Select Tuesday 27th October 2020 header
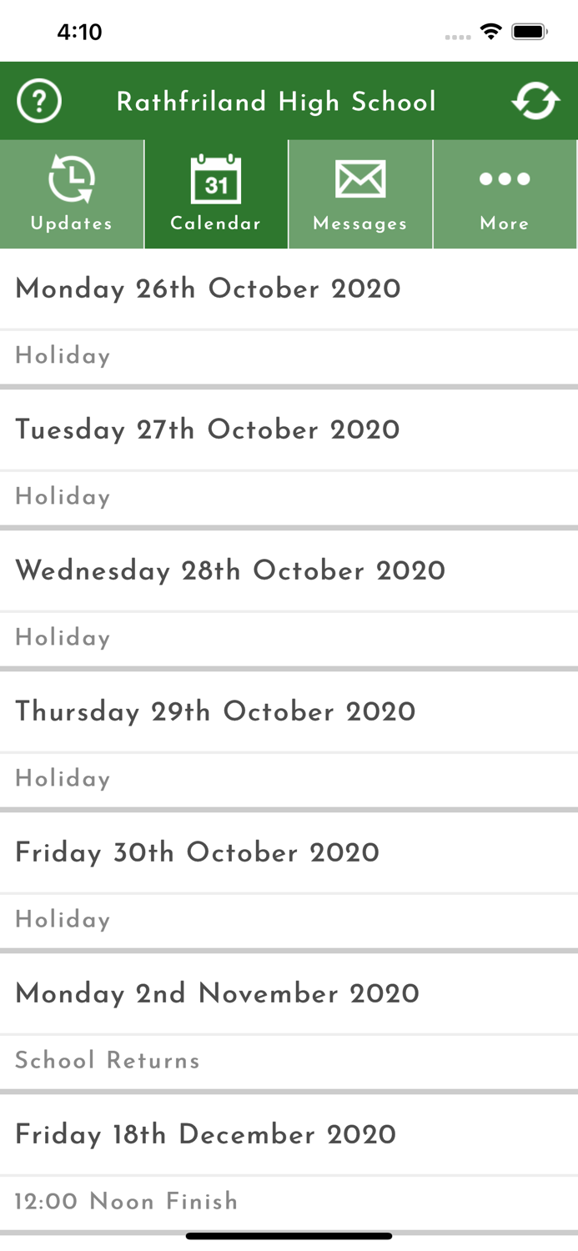 208,430
